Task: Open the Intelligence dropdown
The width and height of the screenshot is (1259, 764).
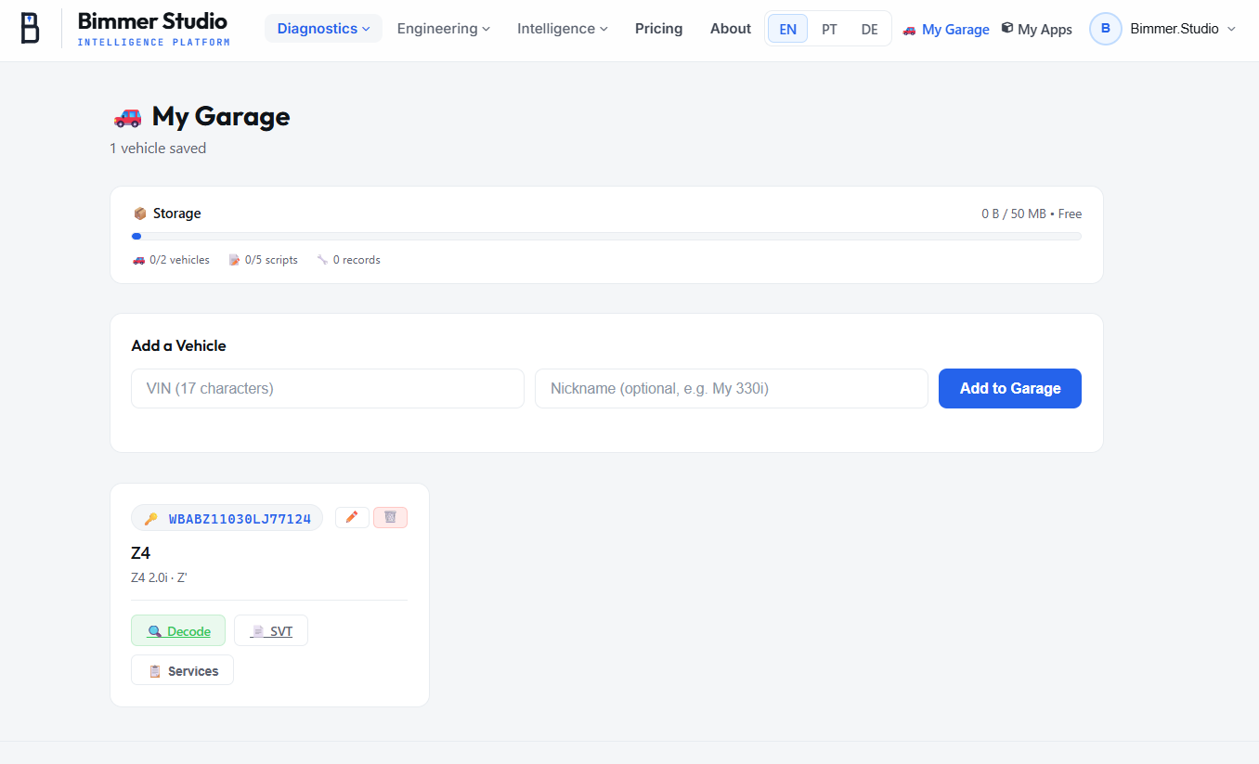Action: [x=563, y=29]
